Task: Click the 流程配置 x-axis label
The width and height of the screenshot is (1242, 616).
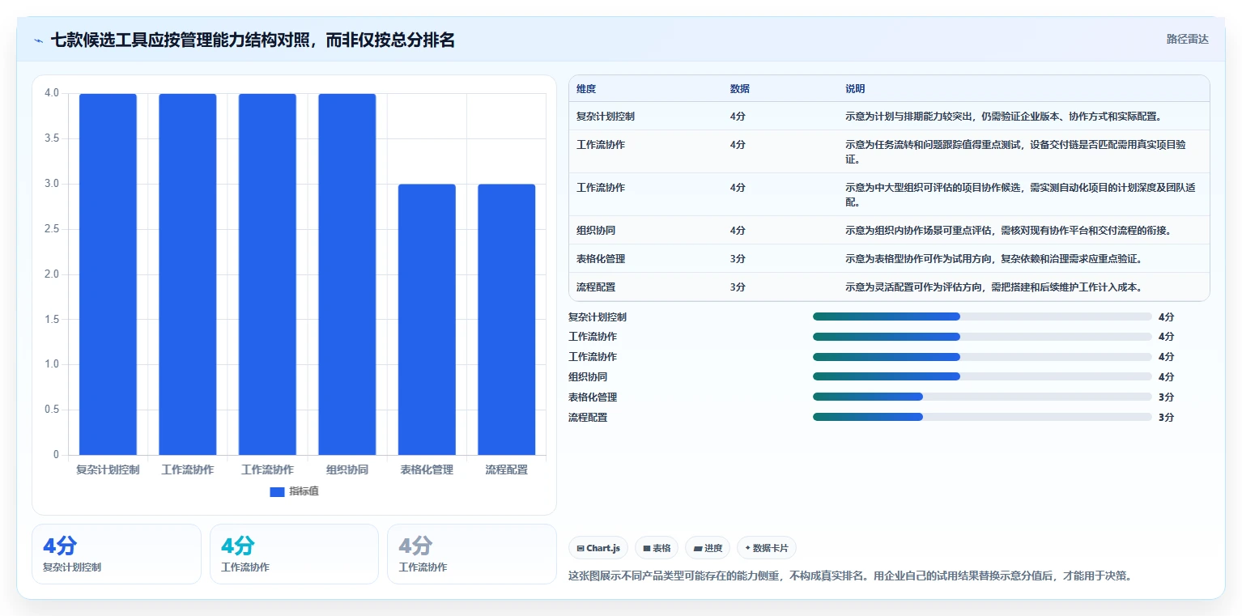Action: coord(506,469)
